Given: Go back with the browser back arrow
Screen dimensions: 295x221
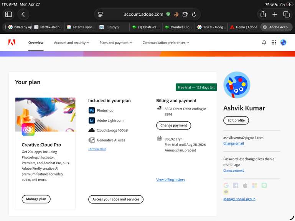Looking at the screenshot, I should tap(23, 14).
